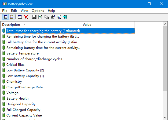The height and width of the screenshot is (120, 168).
Task: Open the Options menu
Action: (38, 11)
